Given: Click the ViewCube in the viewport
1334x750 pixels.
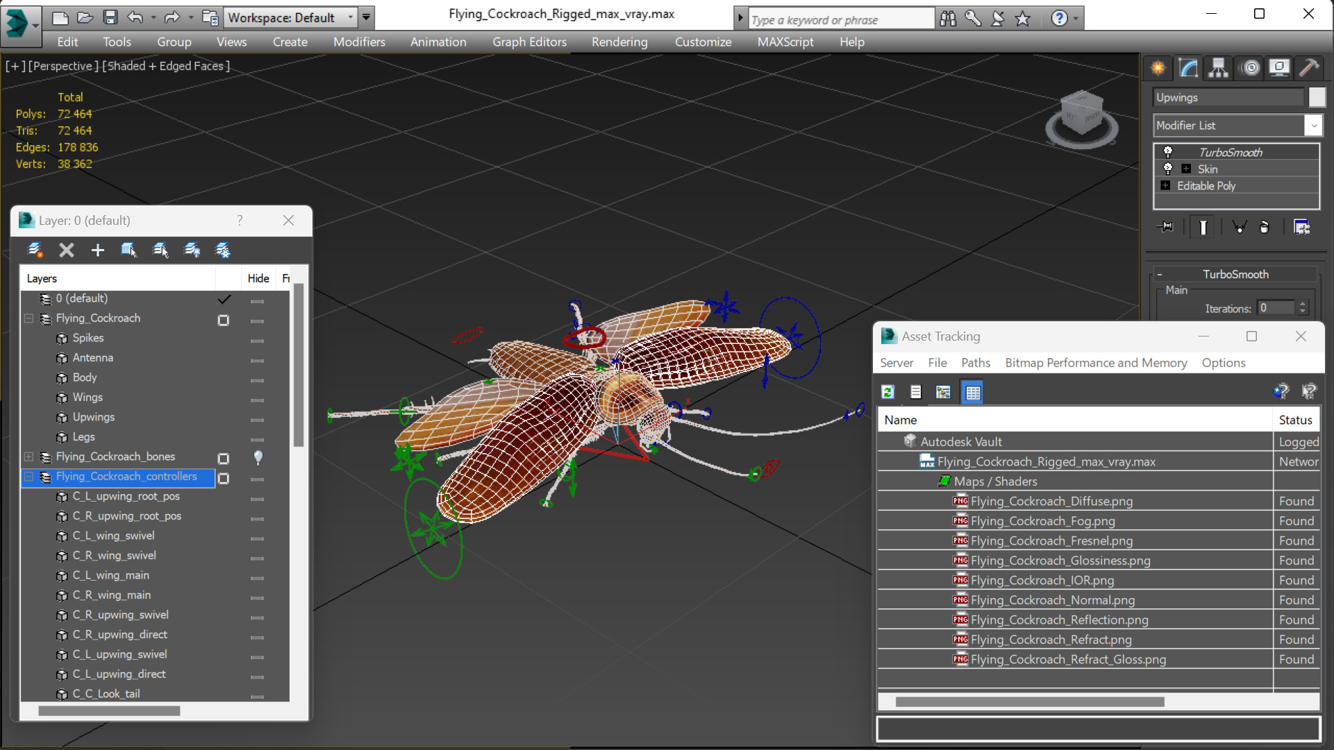Looking at the screenshot, I should 1081,118.
